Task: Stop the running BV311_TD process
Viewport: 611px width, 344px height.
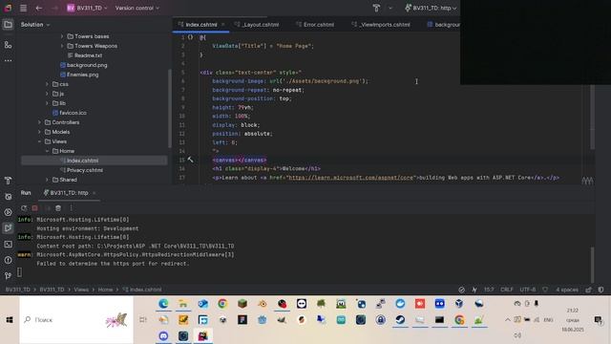Action: pos(35,208)
